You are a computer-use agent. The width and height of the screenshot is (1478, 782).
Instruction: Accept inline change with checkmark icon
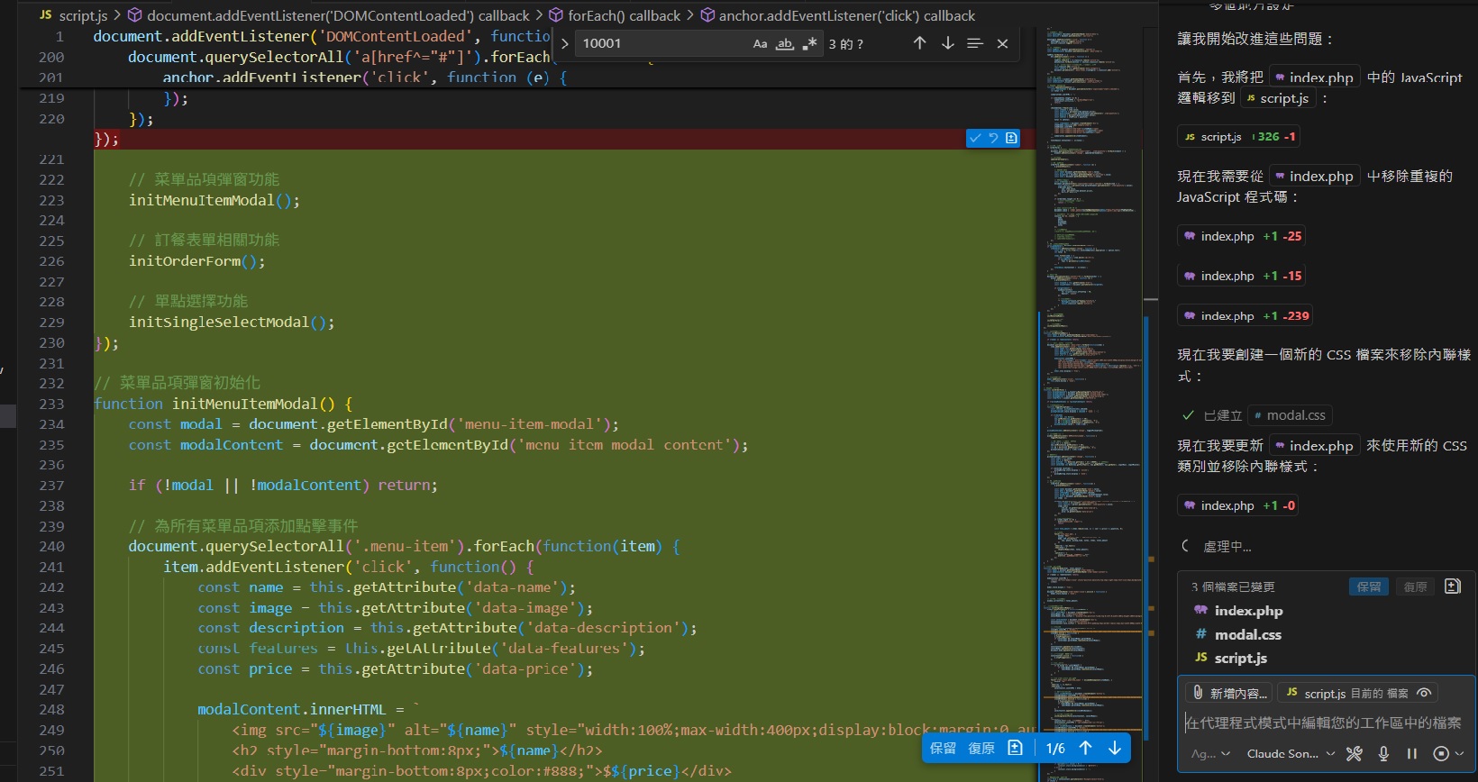tap(975, 138)
